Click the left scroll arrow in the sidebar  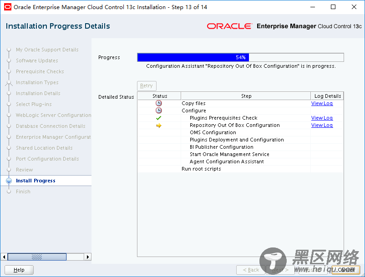coord(4,257)
